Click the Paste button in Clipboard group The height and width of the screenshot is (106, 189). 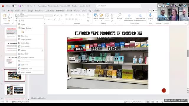coord(5,17)
